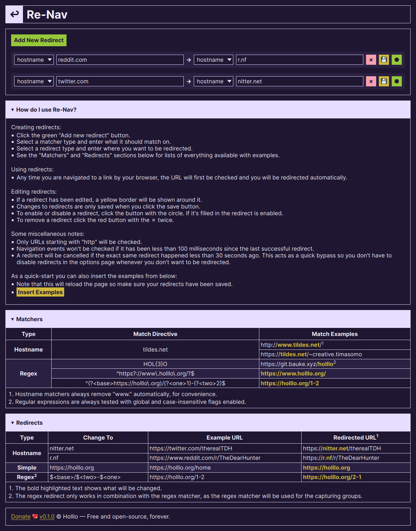This screenshot has width=416, height=531.
Task: Click the Re-Nav back-arrow logo icon
Action: [14, 14]
